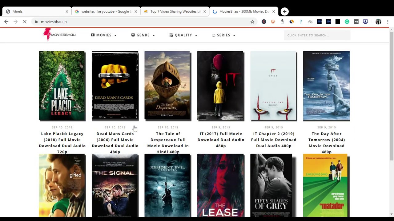This screenshot has width=394, height=221.
Task: Expand the QUALITY dropdown menu
Action: 183,35
